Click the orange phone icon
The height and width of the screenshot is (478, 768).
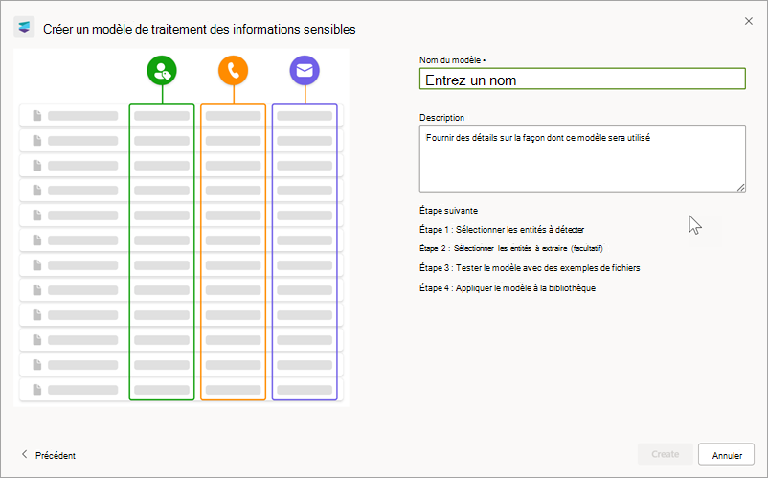point(233,71)
